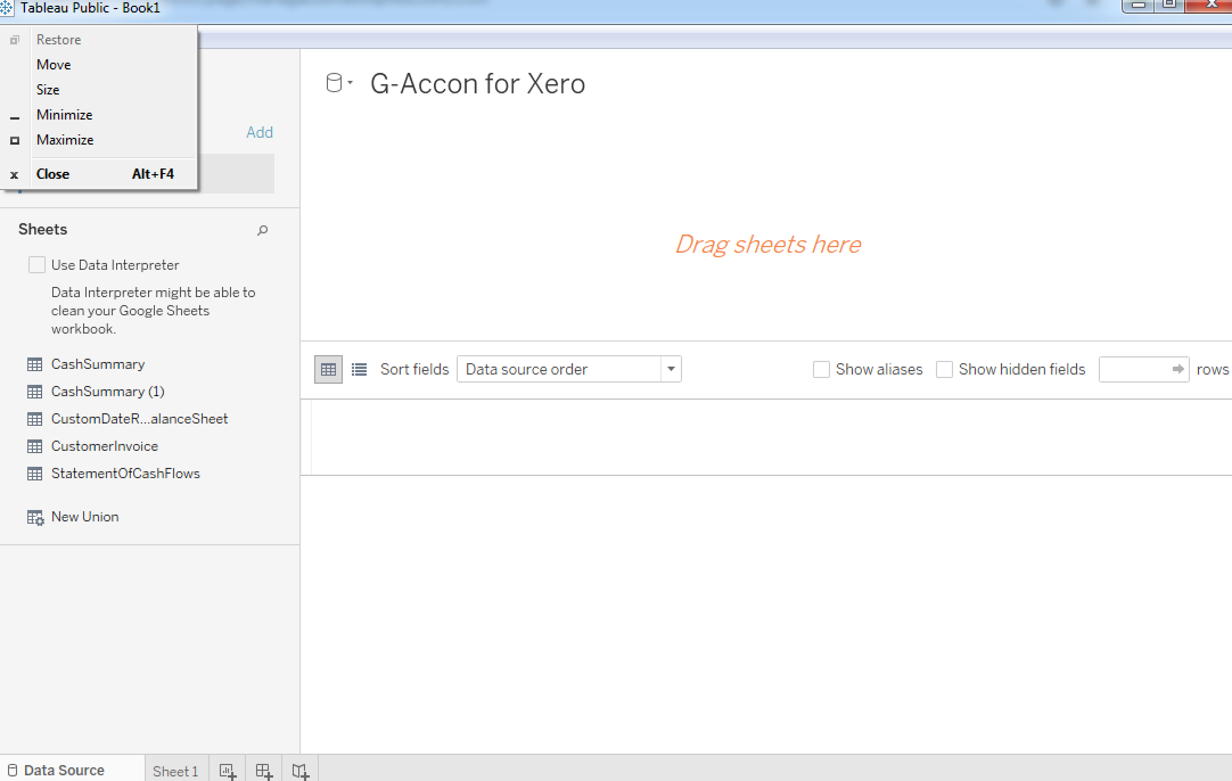The width and height of the screenshot is (1232, 781).
Task: Click the Sheets panel heading
Action: click(43, 229)
